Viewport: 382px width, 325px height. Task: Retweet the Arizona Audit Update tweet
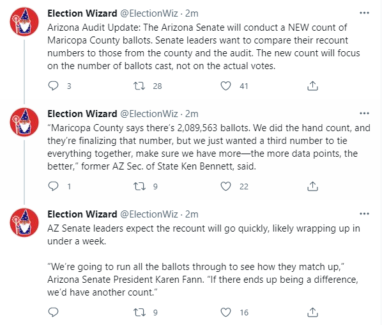139,86
